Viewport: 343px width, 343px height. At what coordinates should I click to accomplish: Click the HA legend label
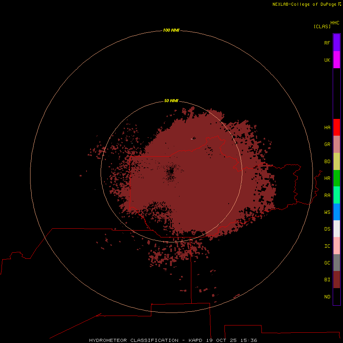click(327, 128)
